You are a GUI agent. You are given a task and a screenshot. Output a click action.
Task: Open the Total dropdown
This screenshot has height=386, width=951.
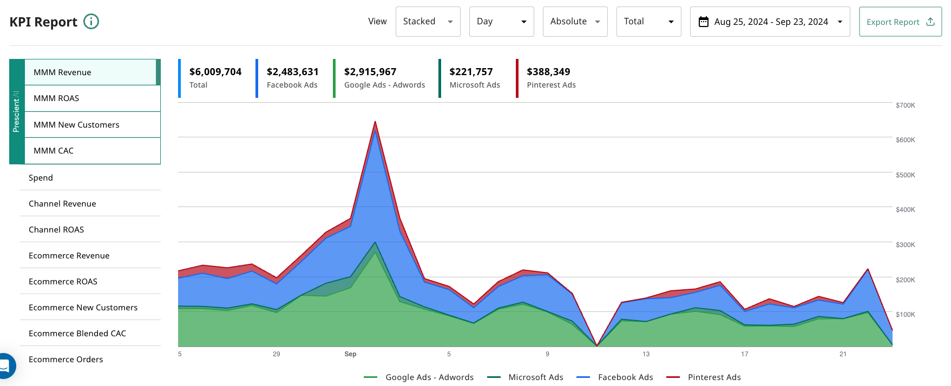(648, 22)
